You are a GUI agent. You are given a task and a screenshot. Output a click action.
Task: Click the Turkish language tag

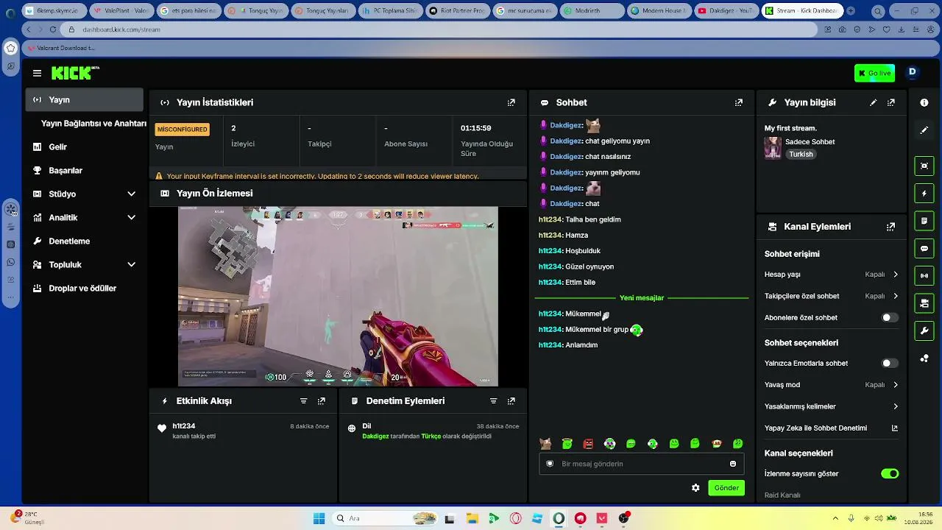pyautogui.click(x=801, y=155)
